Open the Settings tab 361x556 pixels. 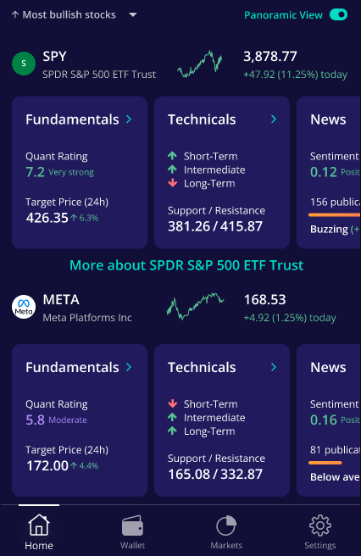pos(319,532)
